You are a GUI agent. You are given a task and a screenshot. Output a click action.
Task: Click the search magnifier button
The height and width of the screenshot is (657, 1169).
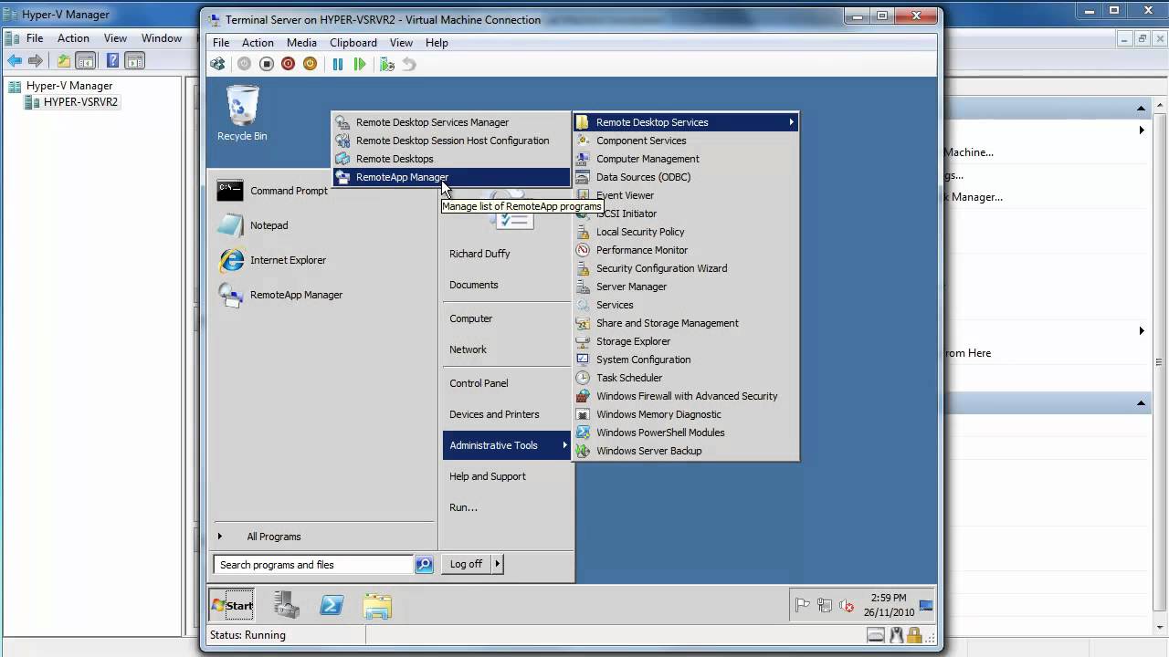coord(424,565)
